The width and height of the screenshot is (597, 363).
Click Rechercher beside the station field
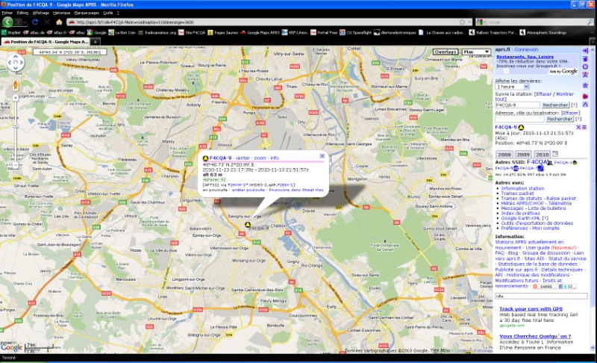(x=555, y=105)
